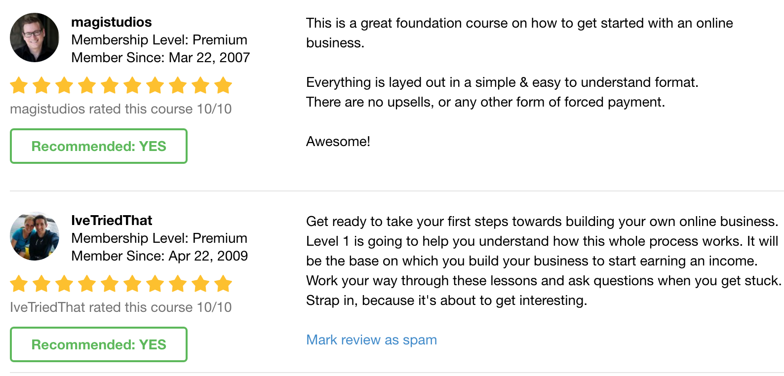Click first star in magistudios rating
784x376 pixels.
pyautogui.click(x=19, y=85)
